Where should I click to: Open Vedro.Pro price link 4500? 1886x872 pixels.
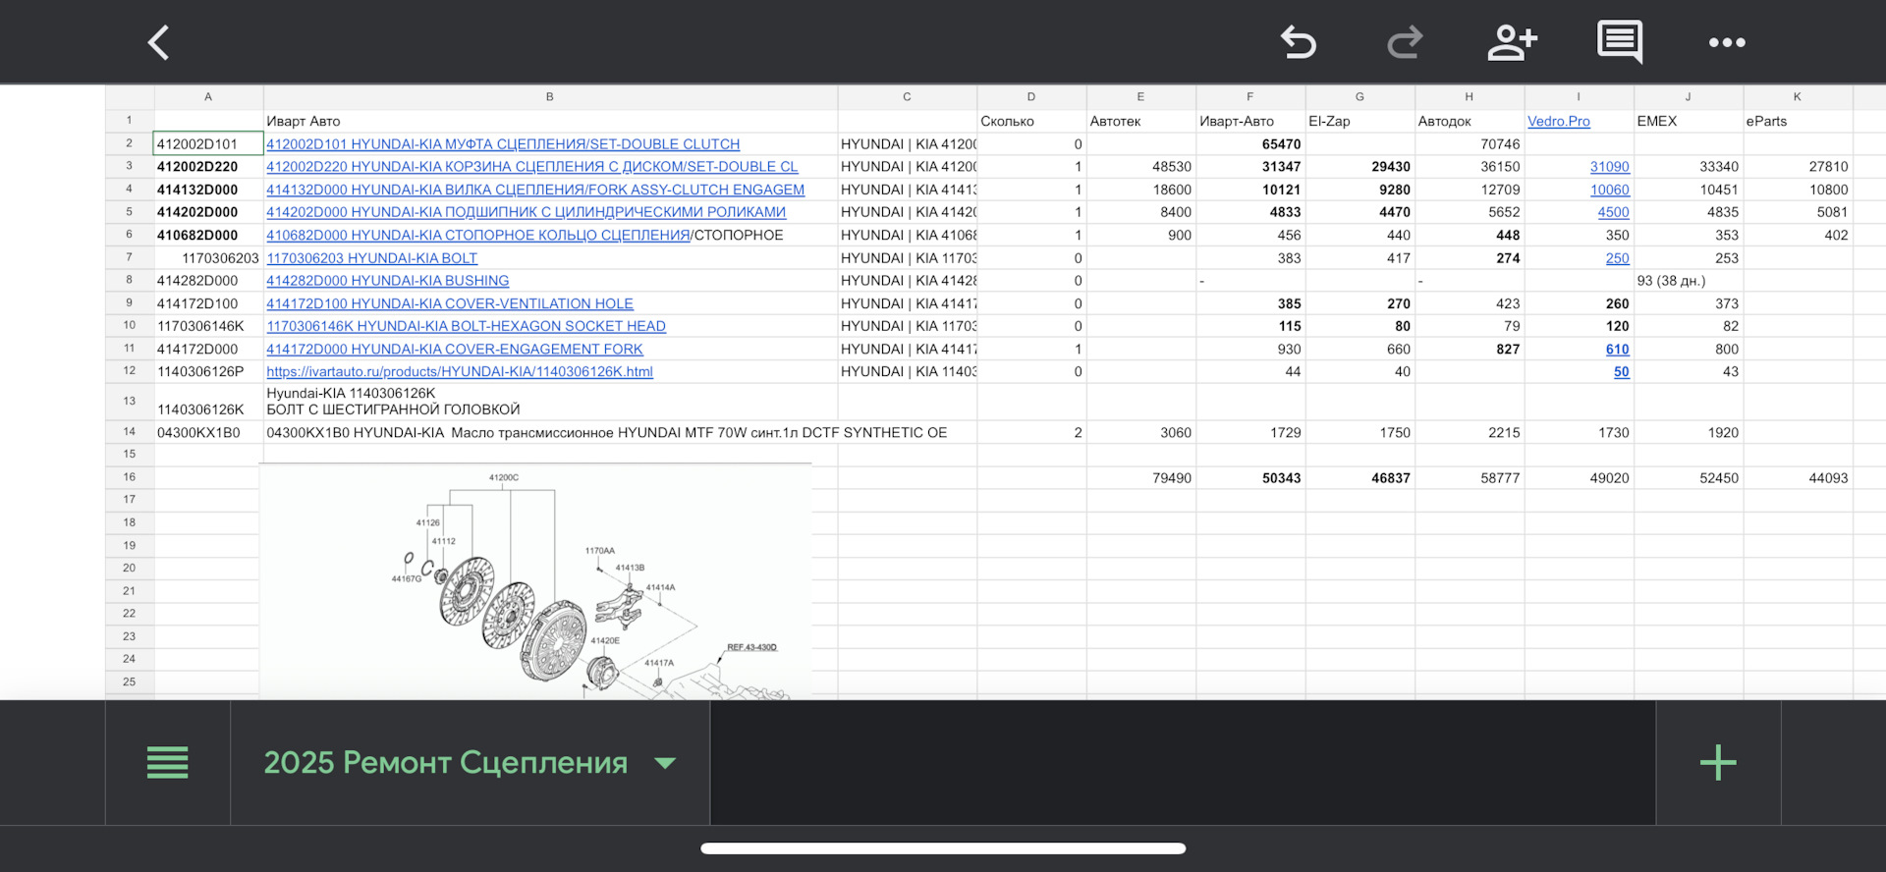pos(1613,212)
